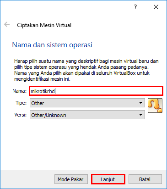Click the arrow on the Versi combo box

140,115
